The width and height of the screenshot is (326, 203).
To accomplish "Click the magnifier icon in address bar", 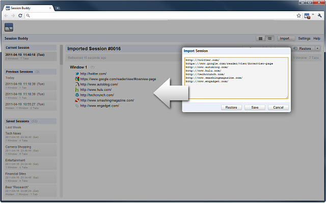I will click(28, 16).
